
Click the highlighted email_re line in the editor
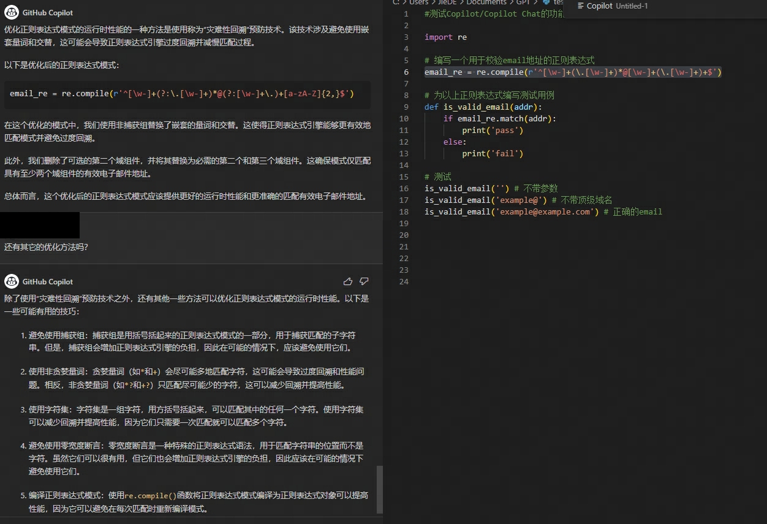pyautogui.click(x=573, y=72)
